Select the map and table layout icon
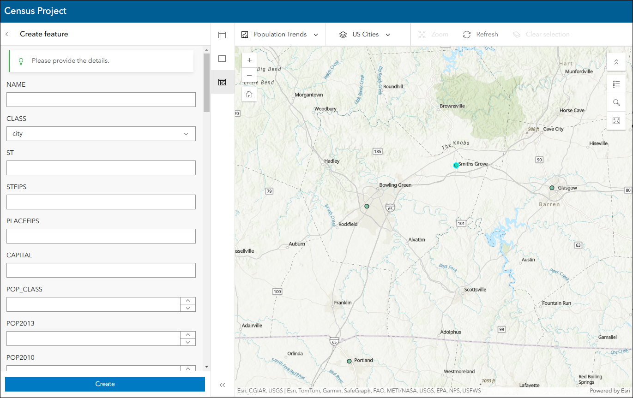The height and width of the screenshot is (398, 633). [x=222, y=83]
